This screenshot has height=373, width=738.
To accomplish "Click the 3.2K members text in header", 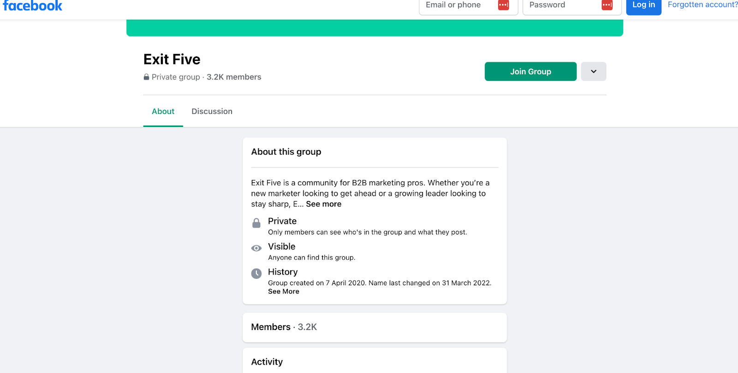I will point(234,77).
